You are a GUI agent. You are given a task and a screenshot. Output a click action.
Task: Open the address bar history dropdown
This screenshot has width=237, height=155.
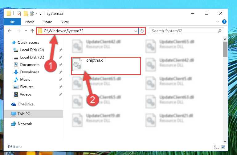click(x=136, y=31)
